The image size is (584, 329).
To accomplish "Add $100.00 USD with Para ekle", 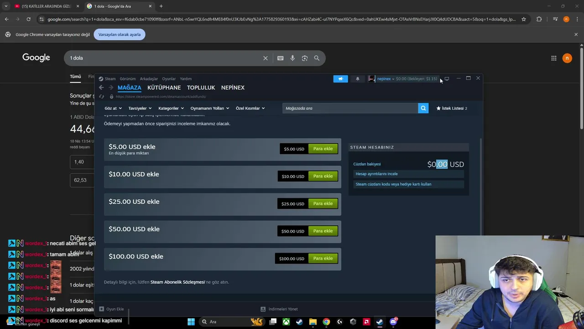I will 323,258.
